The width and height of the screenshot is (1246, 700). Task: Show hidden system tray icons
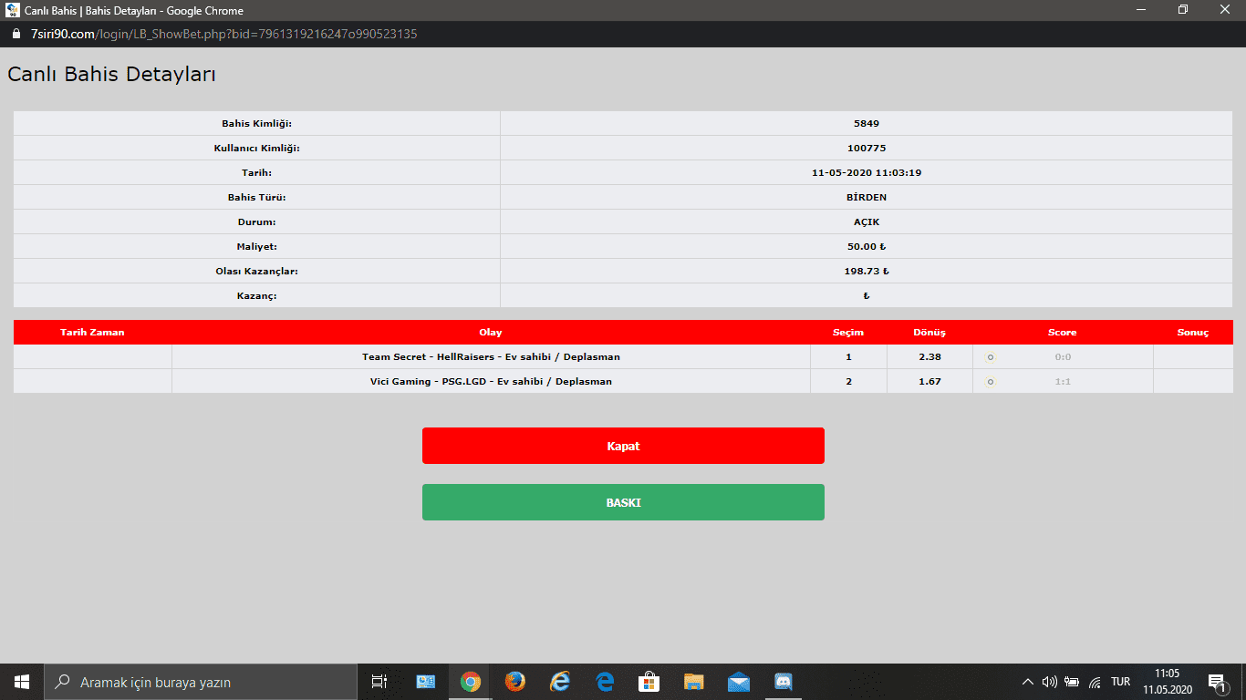pyautogui.click(x=1028, y=682)
